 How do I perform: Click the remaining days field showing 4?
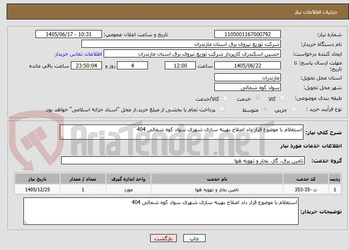tap(132, 65)
